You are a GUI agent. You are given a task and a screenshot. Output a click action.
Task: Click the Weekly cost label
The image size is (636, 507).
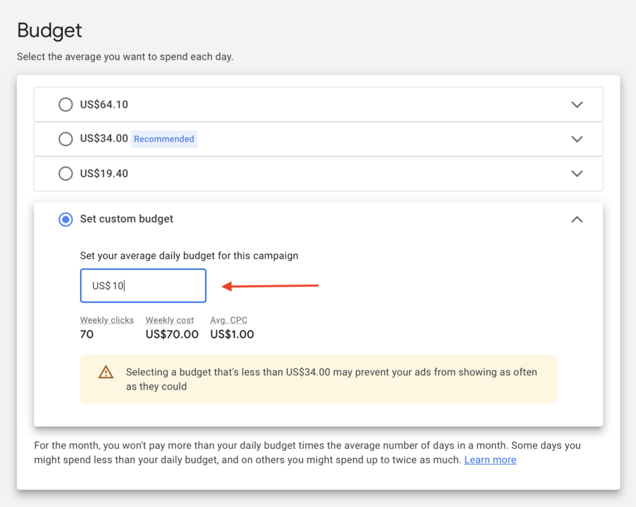tap(170, 320)
